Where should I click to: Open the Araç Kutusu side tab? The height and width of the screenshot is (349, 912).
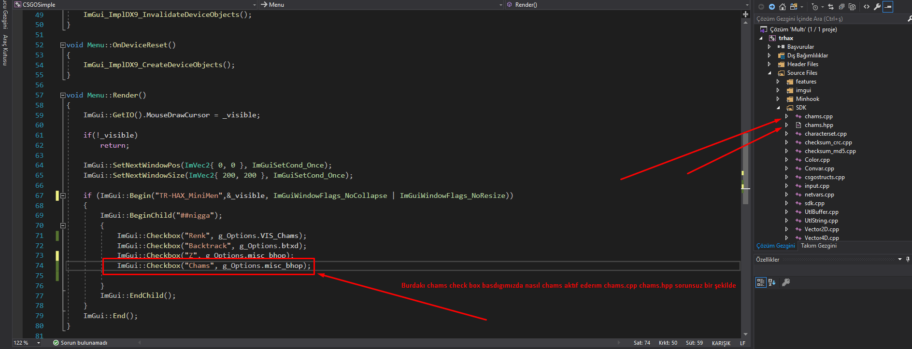5,50
